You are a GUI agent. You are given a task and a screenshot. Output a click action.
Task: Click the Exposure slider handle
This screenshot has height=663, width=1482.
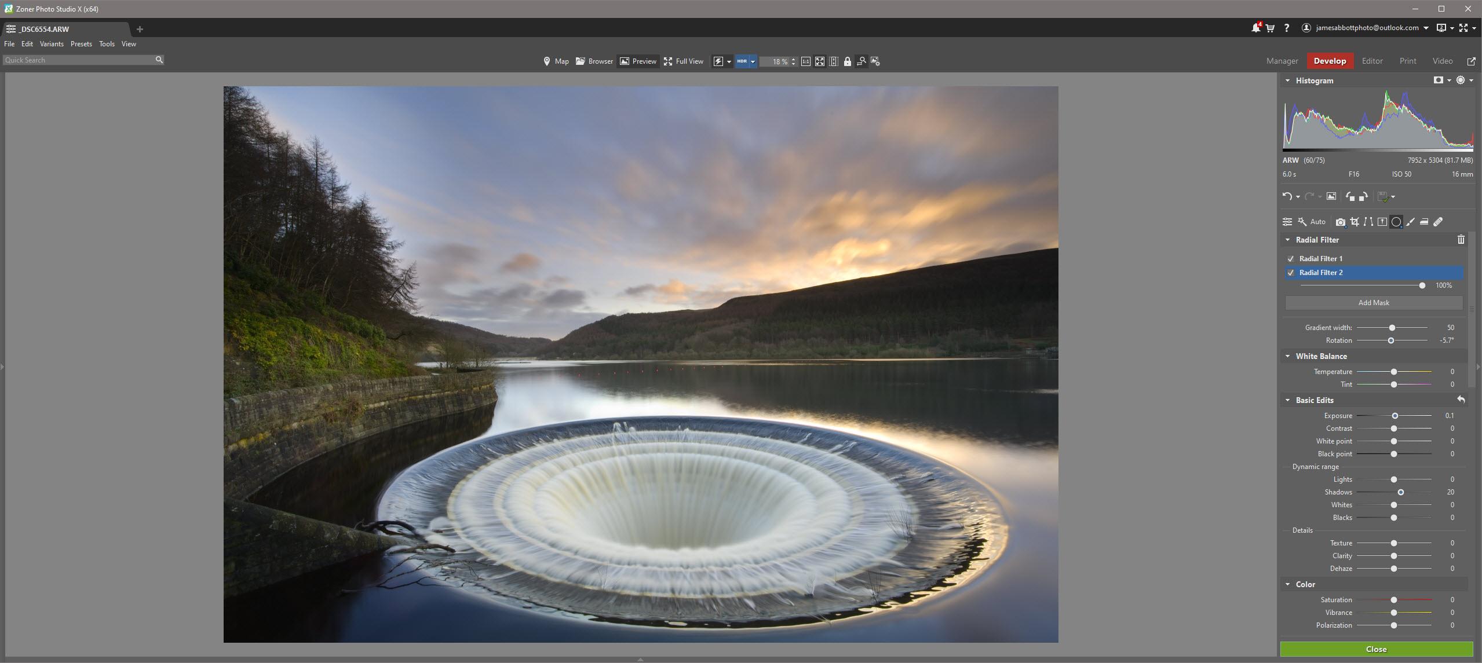[1395, 416]
